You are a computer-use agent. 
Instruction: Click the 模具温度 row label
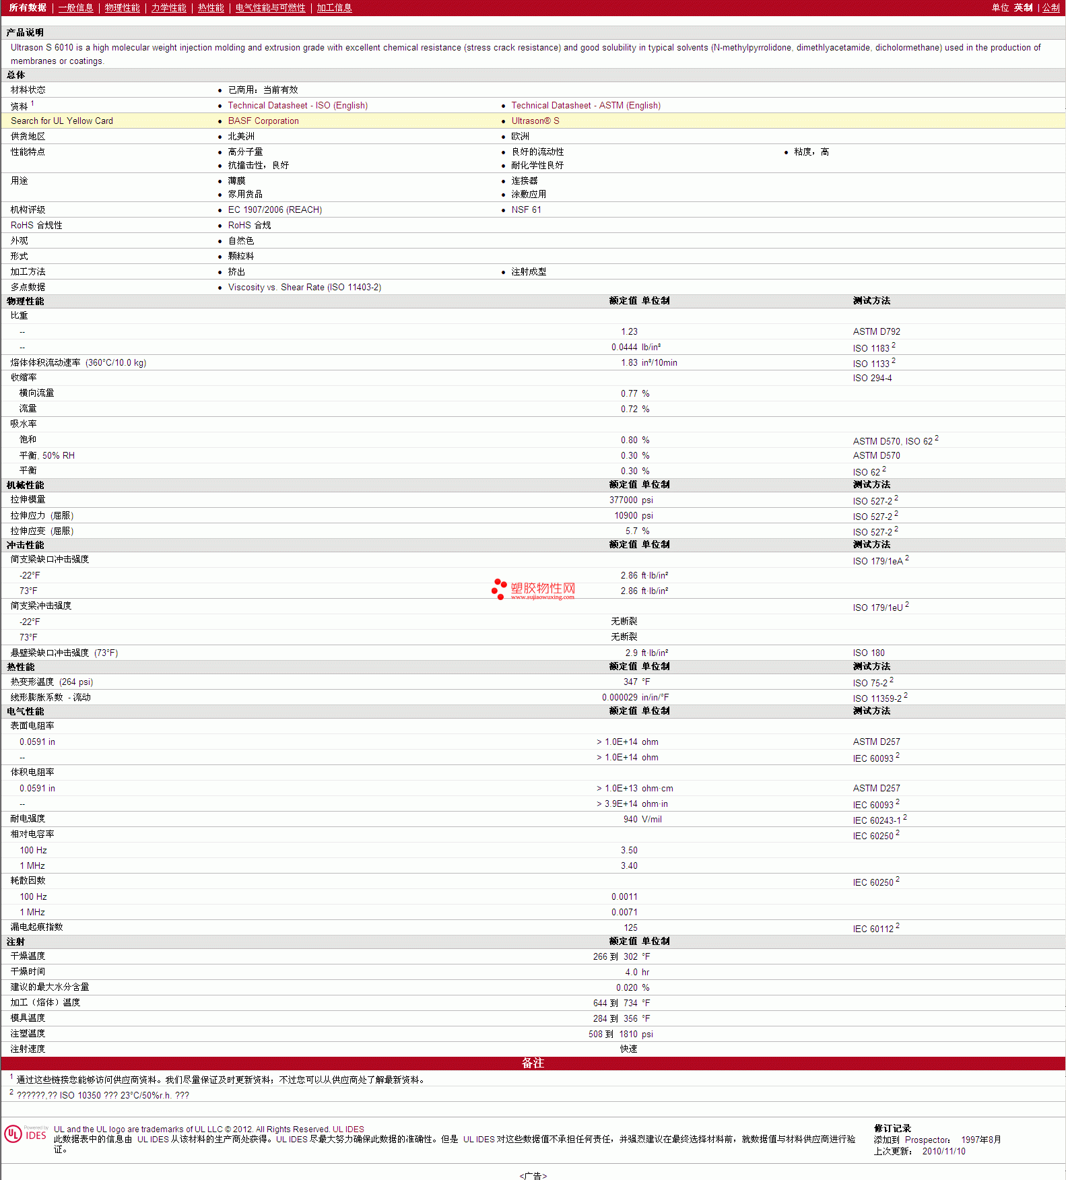(28, 1018)
